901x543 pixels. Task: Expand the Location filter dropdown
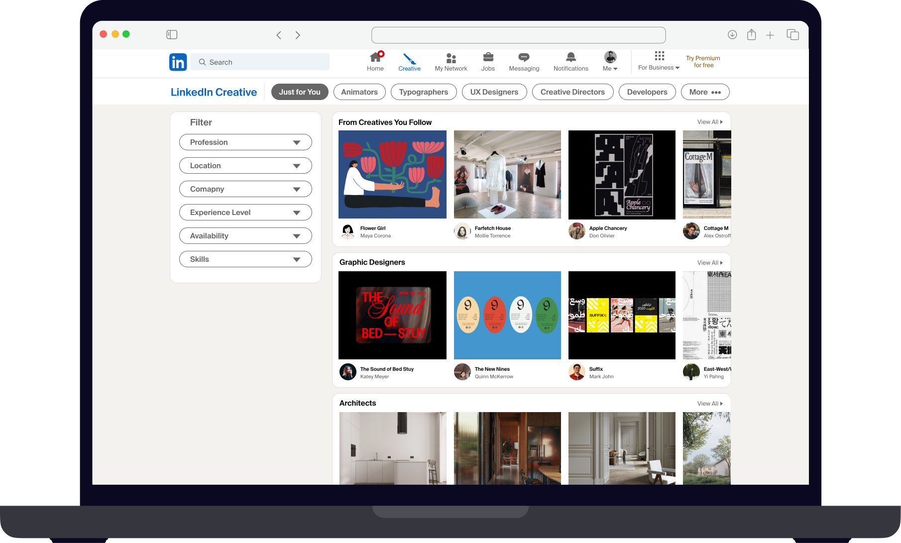pos(245,166)
